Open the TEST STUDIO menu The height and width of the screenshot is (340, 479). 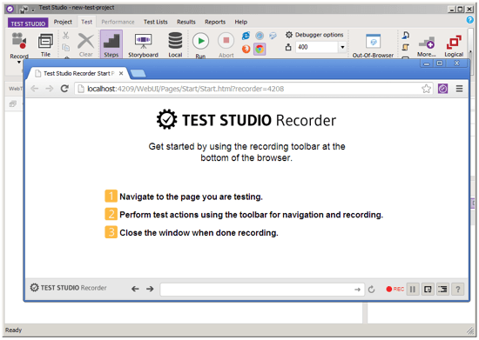(28, 23)
